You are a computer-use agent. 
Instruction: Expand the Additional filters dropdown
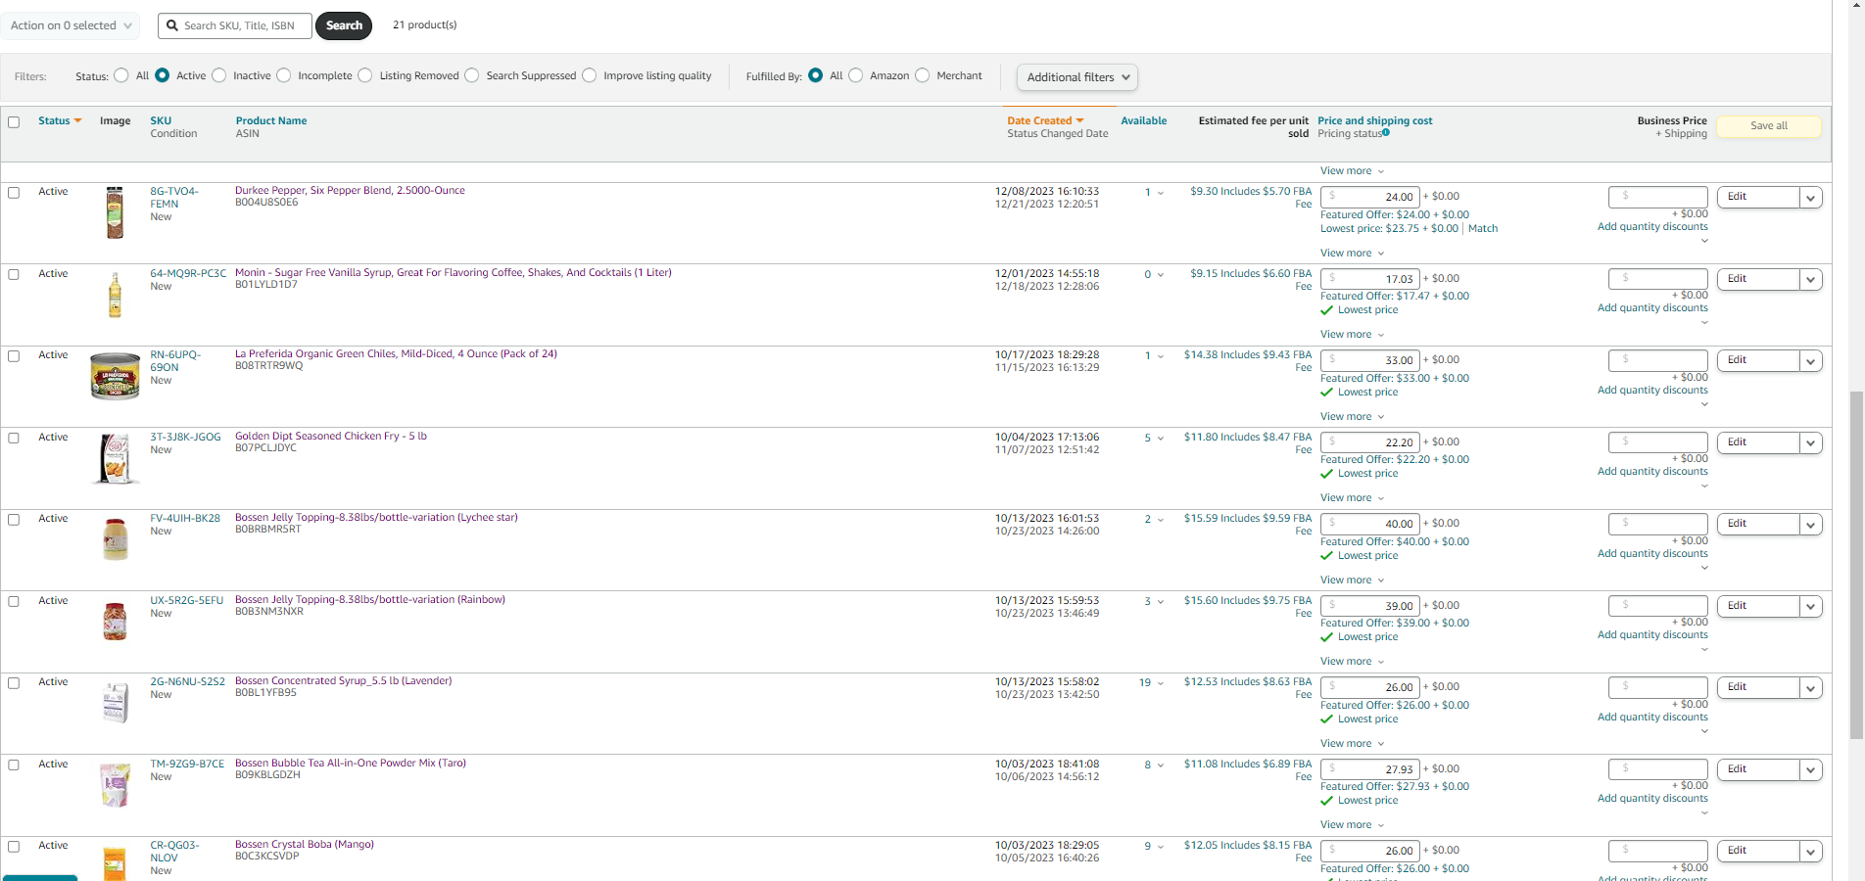[1077, 77]
